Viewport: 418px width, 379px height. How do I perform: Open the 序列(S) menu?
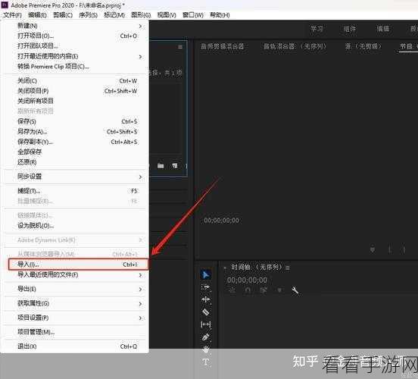89,15
